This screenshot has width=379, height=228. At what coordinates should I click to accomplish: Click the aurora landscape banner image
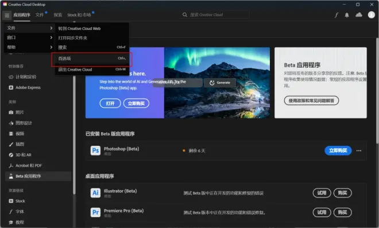217,83
